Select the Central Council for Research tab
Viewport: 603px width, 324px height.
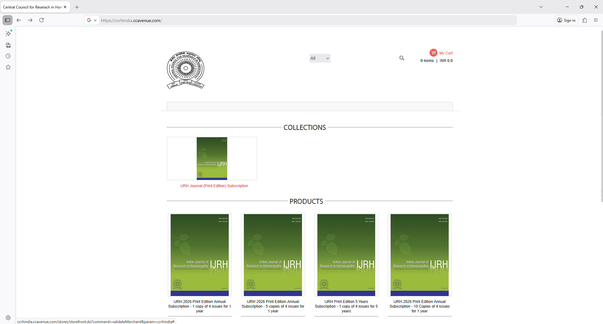pyautogui.click(x=32, y=7)
